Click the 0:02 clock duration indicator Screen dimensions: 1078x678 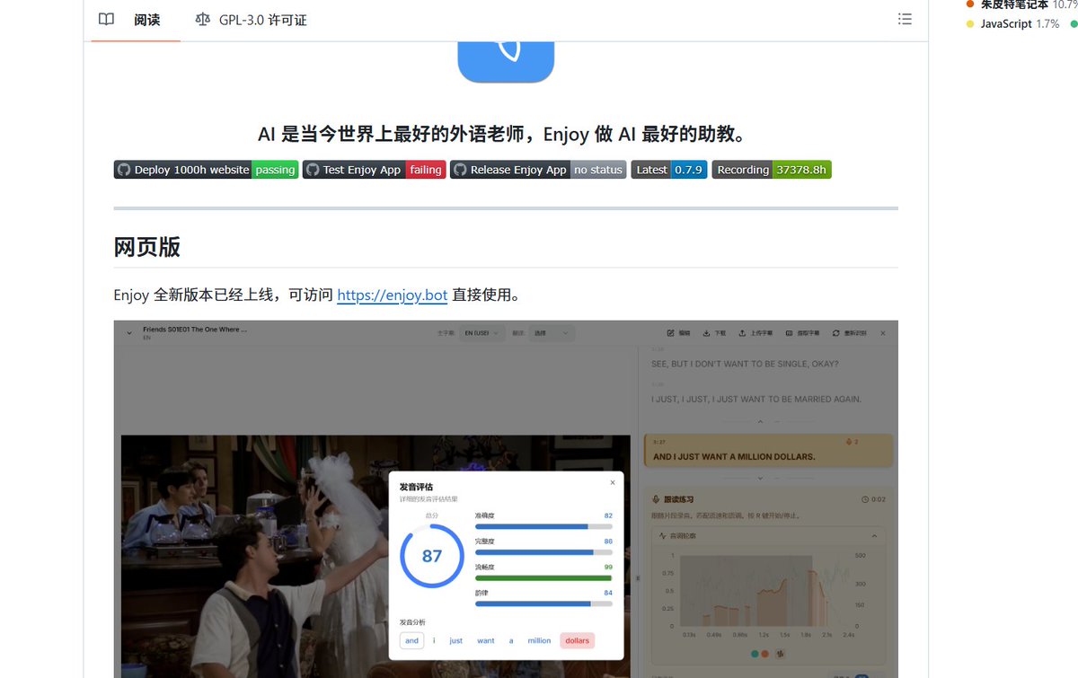[x=873, y=499]
